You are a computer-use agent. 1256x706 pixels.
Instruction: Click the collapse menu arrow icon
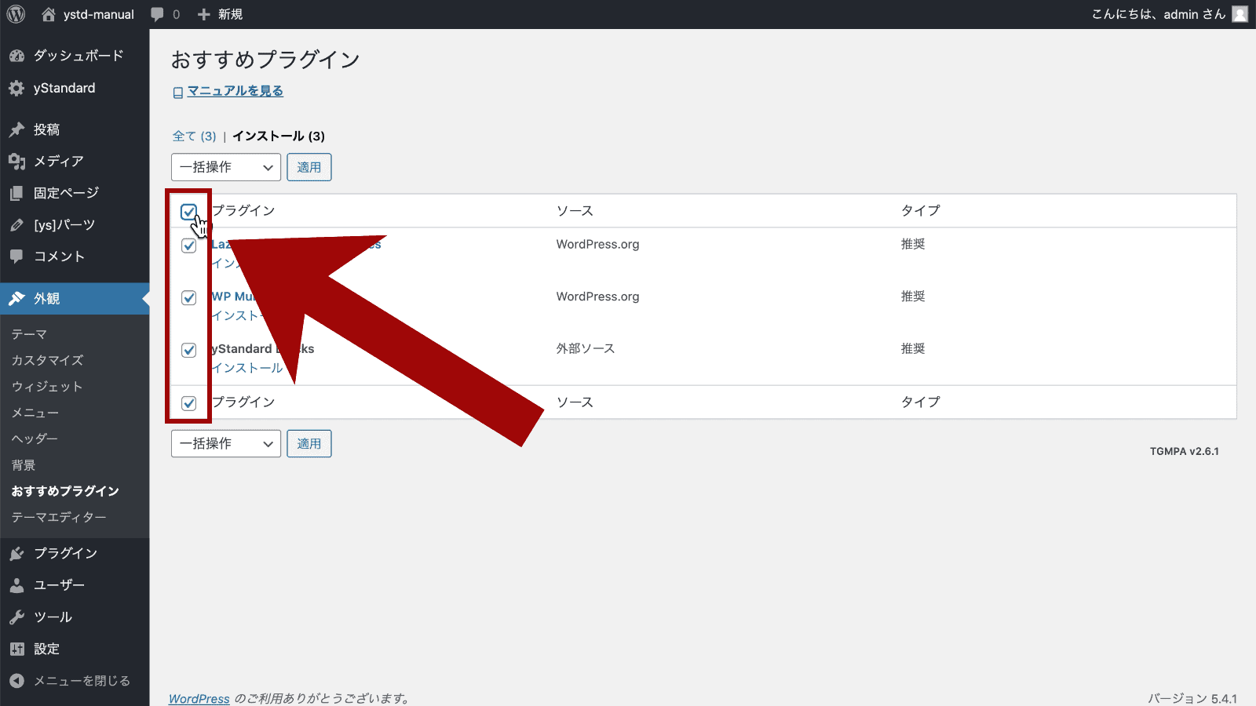pyautogui.click(x=16, y=681)
